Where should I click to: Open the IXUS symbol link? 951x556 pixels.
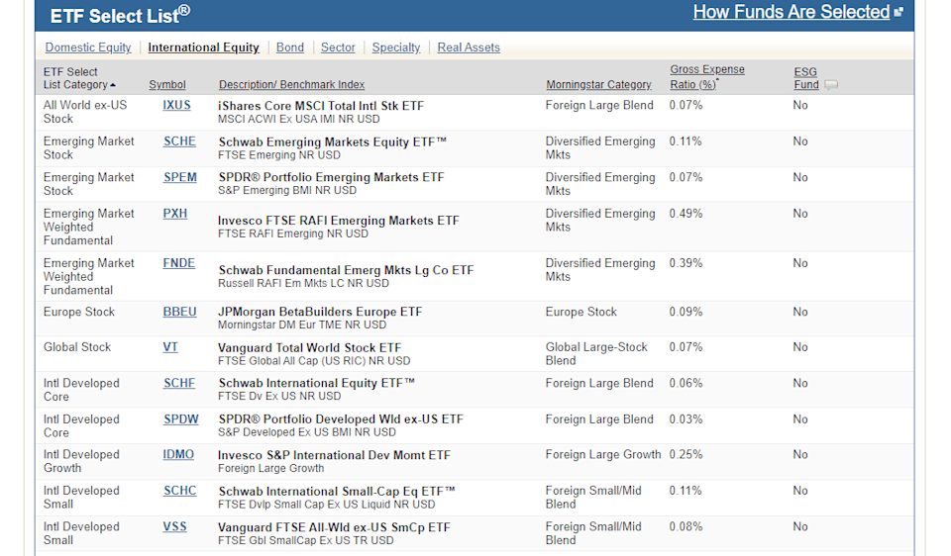176,105
